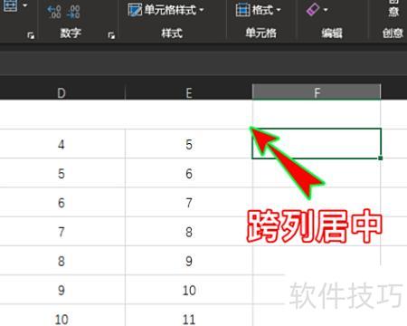Select cell in column E containing 5
The width and height of the screenshot is (407, 326).
point(189,144)
